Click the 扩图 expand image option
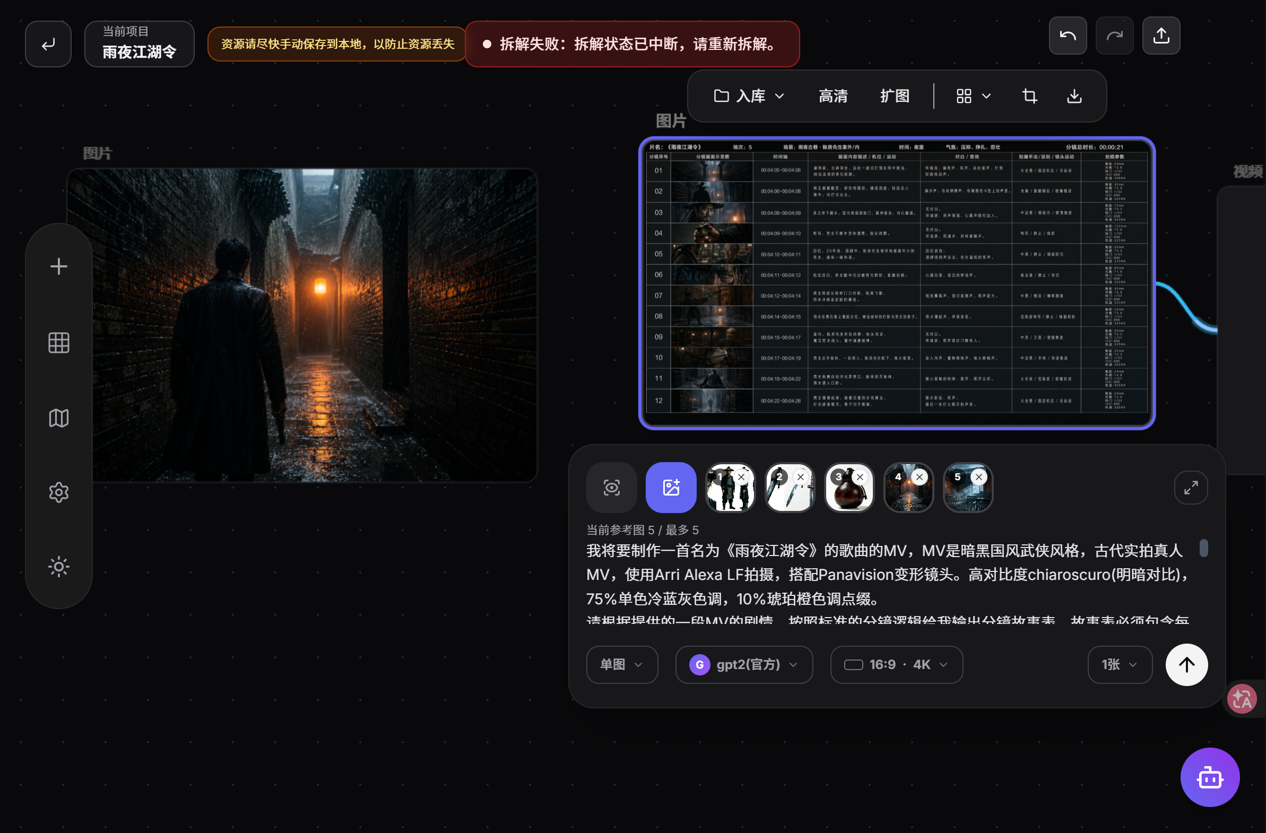Viewport: 1266px width, 833px height. click(895, 96)
